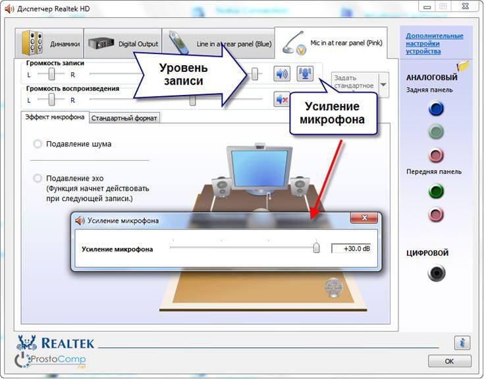Open the Стандартный формат tab
Viewport: 484px width, 379px height.
tap(124, 118)
